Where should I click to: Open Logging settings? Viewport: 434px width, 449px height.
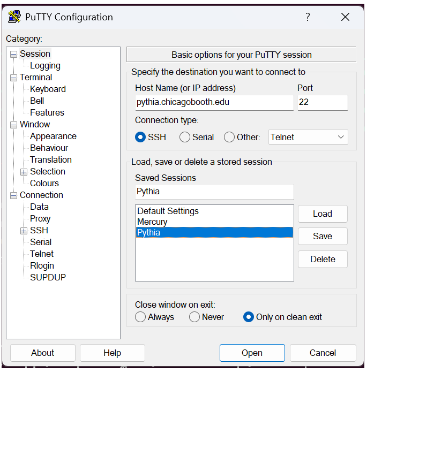click(45, 66)
